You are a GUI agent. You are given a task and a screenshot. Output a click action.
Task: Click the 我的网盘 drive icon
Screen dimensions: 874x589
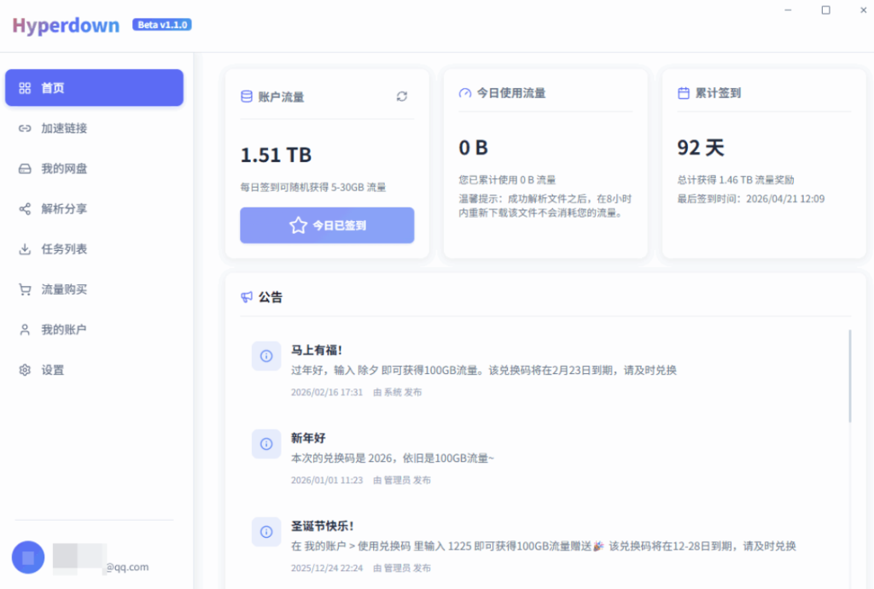[25, 168]
